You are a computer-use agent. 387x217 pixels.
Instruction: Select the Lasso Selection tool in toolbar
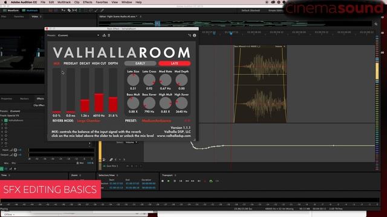tap(91, 11)
